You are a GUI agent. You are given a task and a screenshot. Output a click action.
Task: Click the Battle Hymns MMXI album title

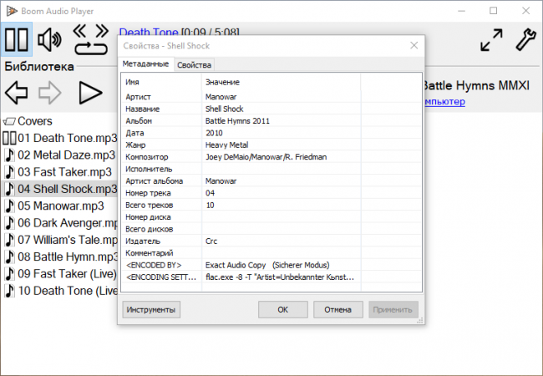pyautogui.click(x=476, y=85)
